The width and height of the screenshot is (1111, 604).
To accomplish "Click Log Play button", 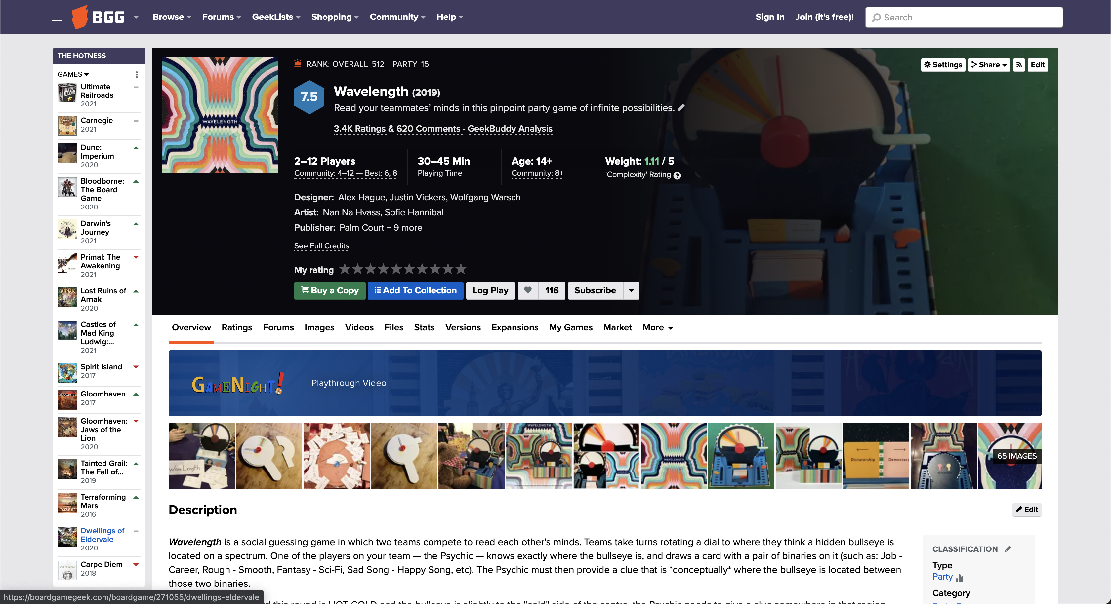I will (x=490, y=290).
